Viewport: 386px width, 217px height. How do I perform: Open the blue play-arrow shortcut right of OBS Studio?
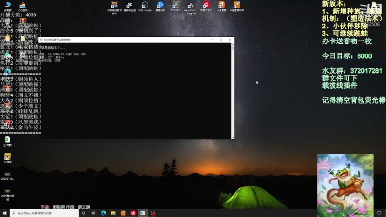160,6
